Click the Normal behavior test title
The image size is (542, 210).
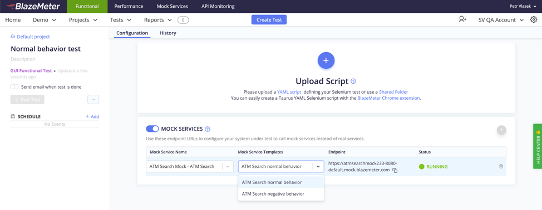(46, 49)
